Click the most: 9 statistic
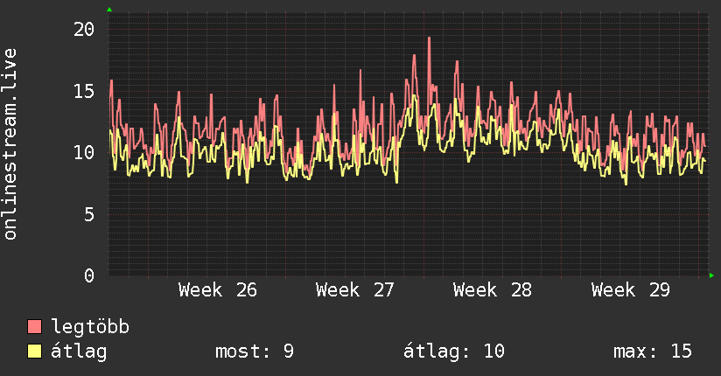721x376 pixels. (255, 352)
